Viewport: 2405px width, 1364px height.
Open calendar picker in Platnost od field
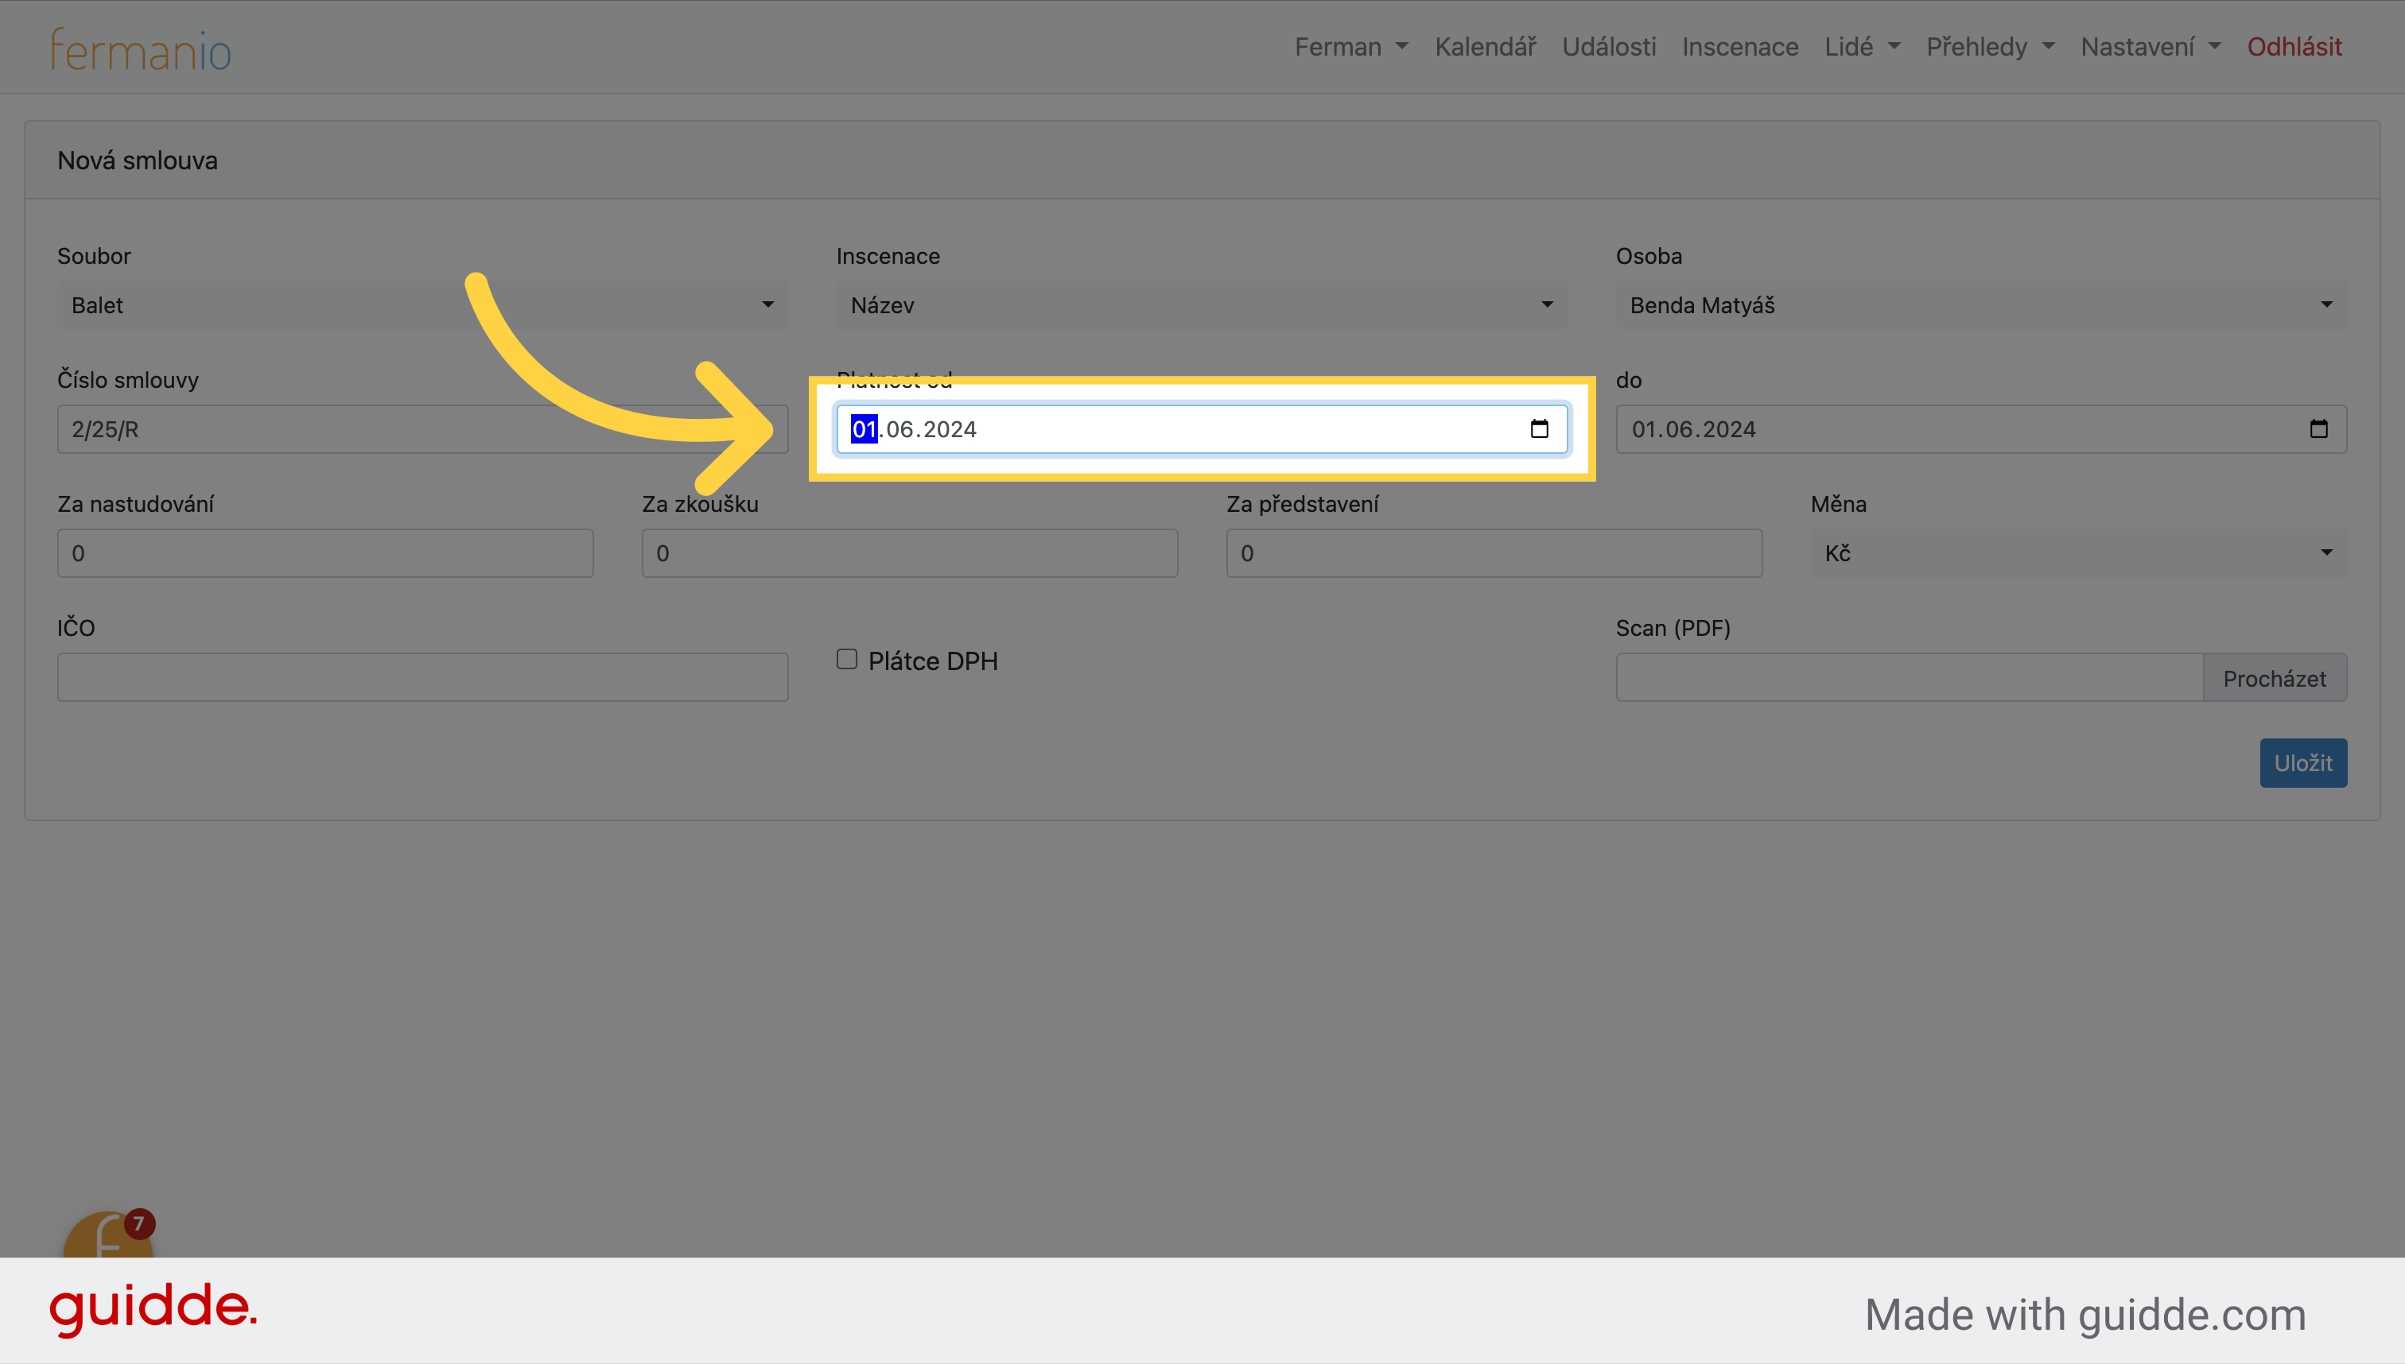click(x=1539, y=429)
